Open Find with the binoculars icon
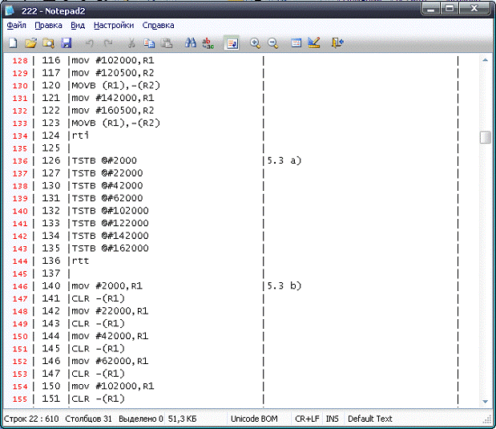Image resolution: width=496 pixels, height=429 pixels. [191, 42]
